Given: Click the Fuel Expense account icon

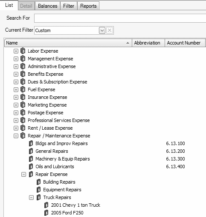Looking at the screenshot, I should click(x=23, y=89).
